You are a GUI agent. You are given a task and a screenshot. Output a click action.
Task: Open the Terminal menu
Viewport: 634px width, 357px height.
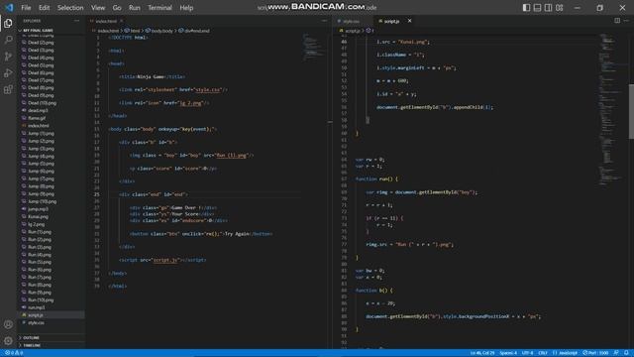[x=159, y=8]
